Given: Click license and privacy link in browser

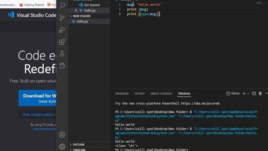Looking at the screenshot, I should click(45, 129).
